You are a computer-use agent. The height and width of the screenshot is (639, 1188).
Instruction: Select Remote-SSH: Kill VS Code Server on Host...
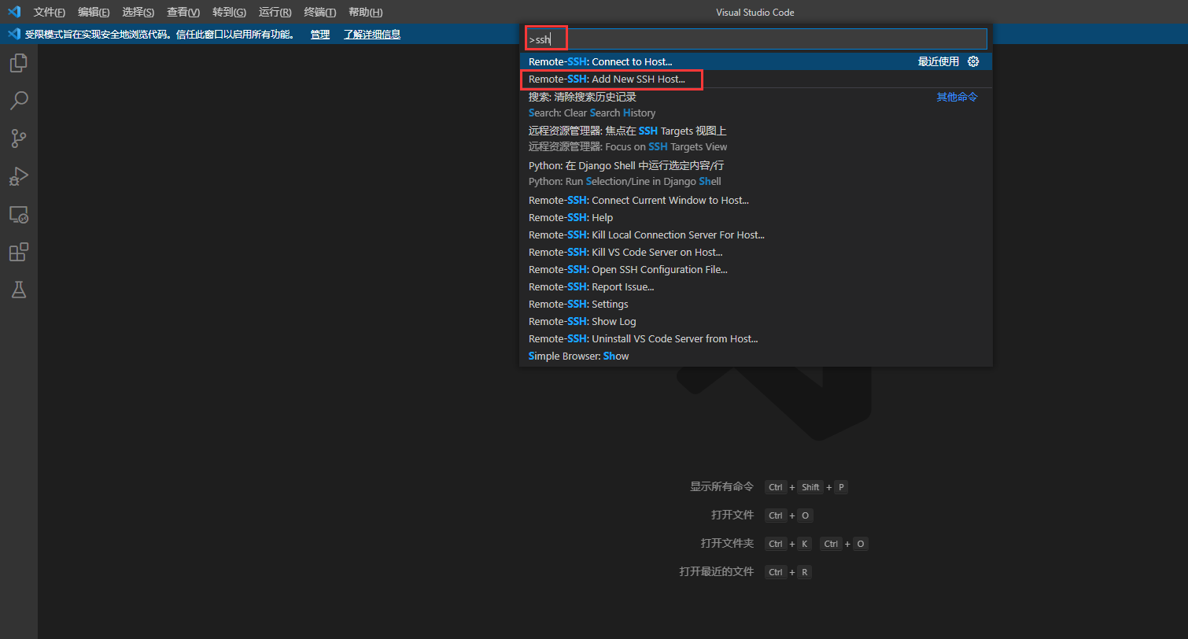pyautogui.click(x=756, y=252)
